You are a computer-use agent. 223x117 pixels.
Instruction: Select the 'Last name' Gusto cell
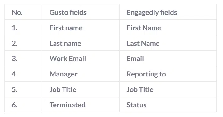(x=81, y=43)
